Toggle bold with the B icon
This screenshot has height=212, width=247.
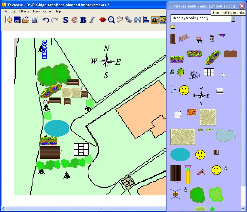point(83,20)
